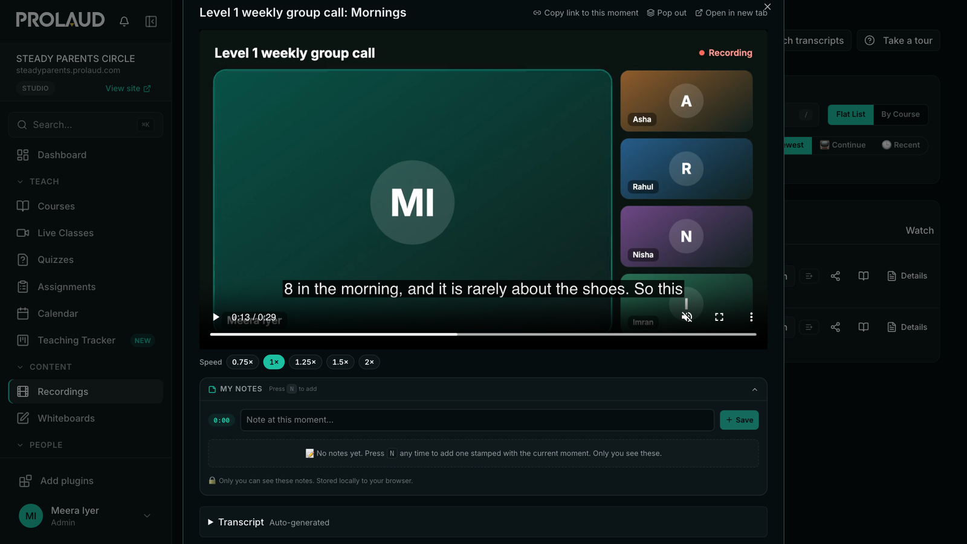Viewport: 967px width, 544px height.
Task: Open Meera Iyer account menu
Action: [x=85, y=516]
